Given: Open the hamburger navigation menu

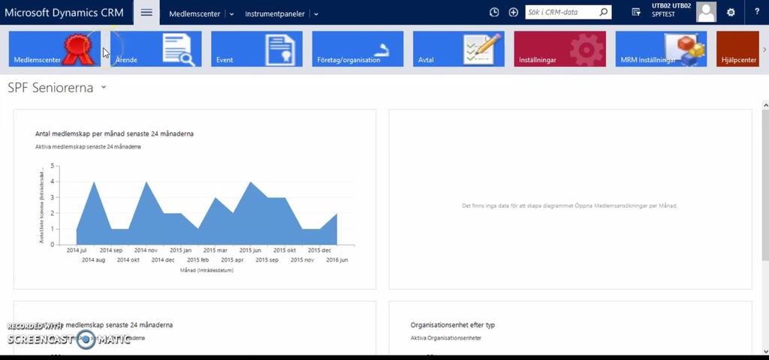Looking at the screenshot, I should point(146,13).
